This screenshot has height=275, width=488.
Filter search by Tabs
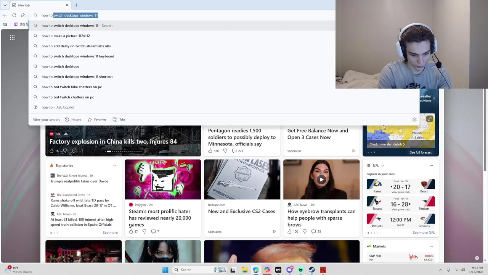[119, 120]
